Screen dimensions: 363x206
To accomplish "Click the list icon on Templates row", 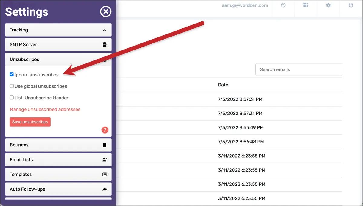I will (x=105, y=175).
